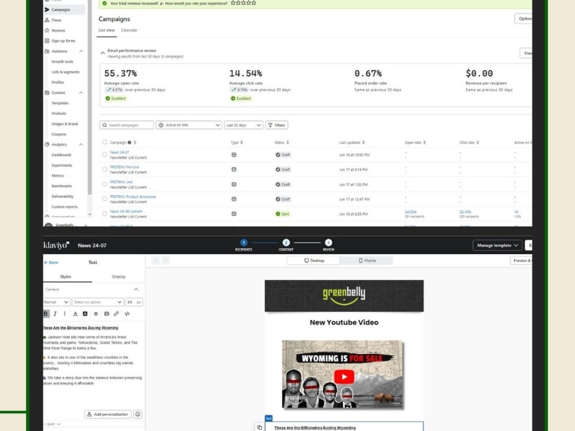The height and width of the screenshot is (431, 575).
Task: Sort by the Campaign column arrows
Action: pyautogui.click(x=135, y=142)
